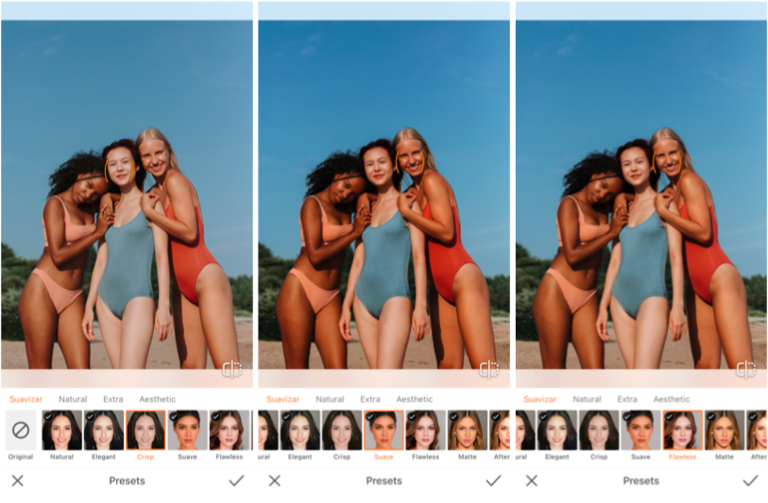Tap the compare before/after icon in right screen
The height and width of the screenshot is (503, 768).
(x=746, y=369)
